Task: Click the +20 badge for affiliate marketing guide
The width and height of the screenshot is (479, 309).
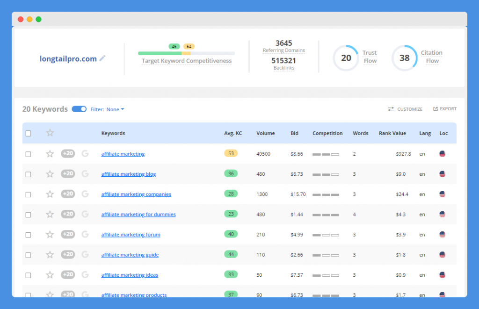Action: [x=68, y=254]
